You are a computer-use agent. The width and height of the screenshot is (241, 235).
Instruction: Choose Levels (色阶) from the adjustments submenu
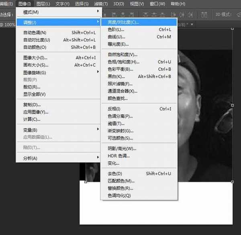pos(116,29)
